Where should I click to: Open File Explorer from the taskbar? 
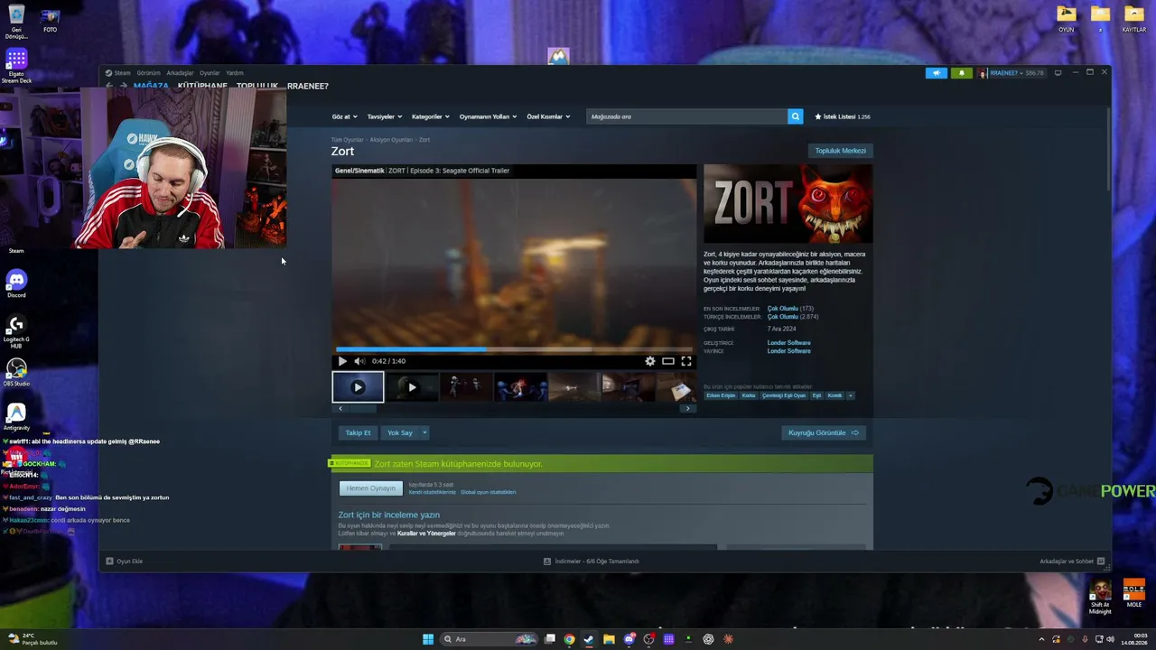tap(609, 639)
